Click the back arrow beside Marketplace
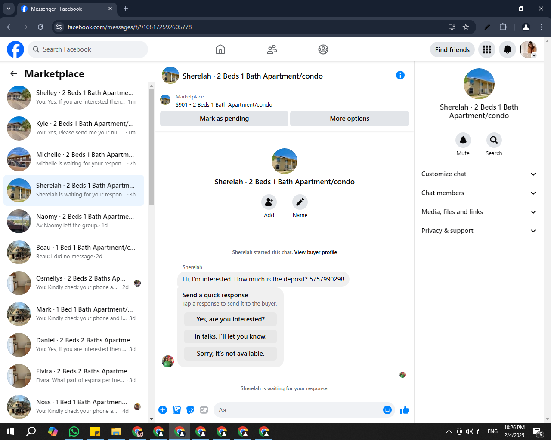The height and width of the screenshot is (440, 551). coord(14,73)
